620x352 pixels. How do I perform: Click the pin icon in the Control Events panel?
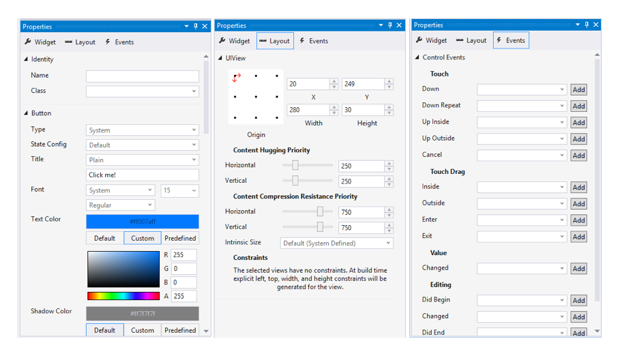coord(586,25)
